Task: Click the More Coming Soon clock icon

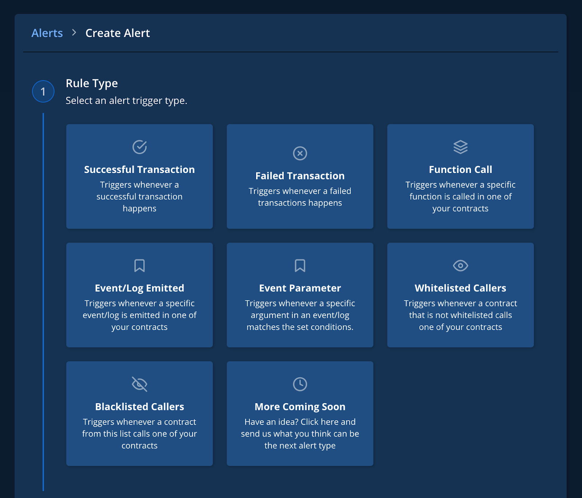Action: tap(300, 384)
